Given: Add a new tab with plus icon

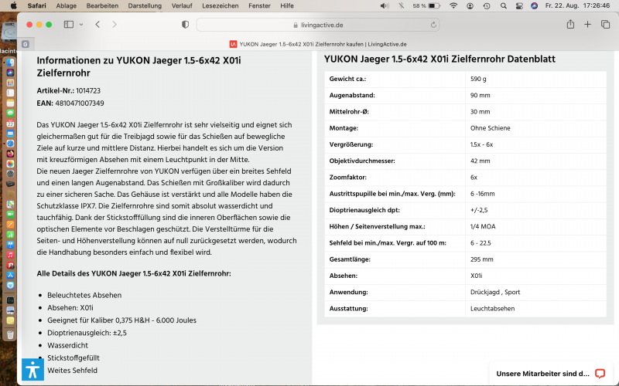Looking at the screenshot, I should 588,25.
